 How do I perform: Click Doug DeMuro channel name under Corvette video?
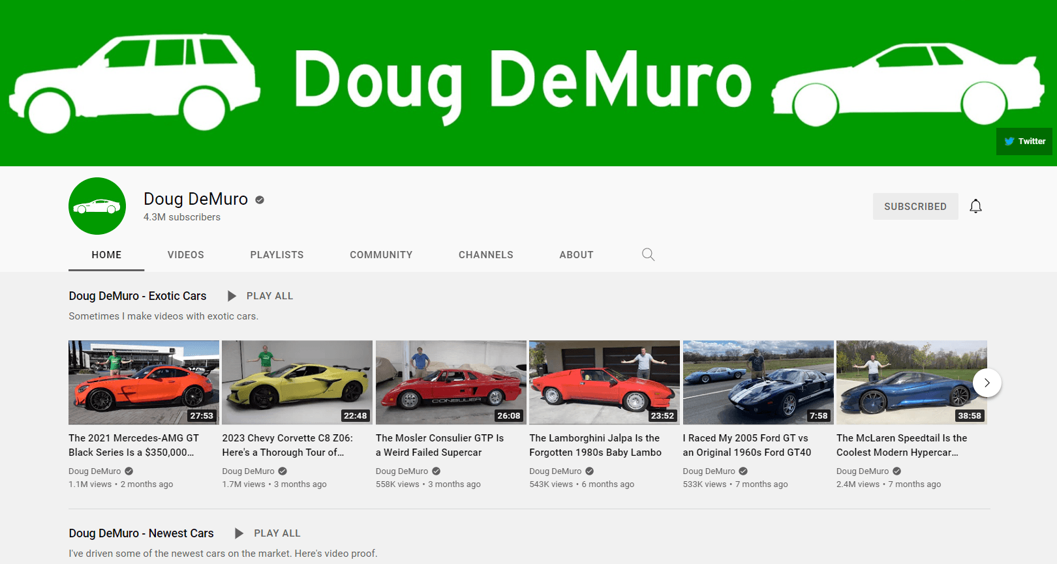click(x=248, y=471)
